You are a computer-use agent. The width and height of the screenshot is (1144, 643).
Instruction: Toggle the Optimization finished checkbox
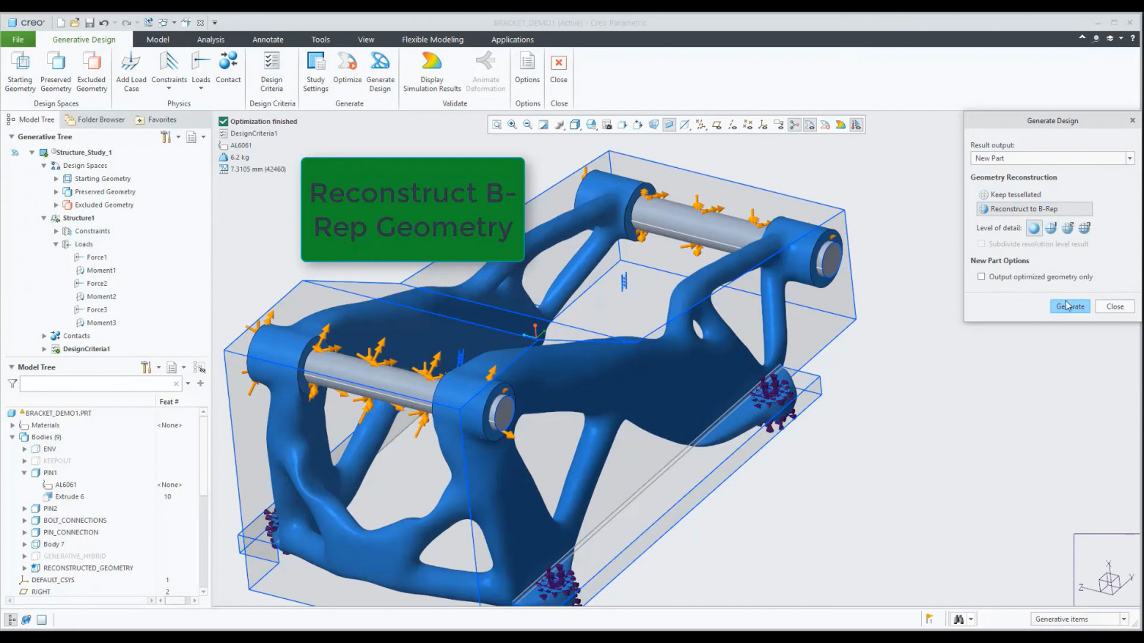[224, 122]
